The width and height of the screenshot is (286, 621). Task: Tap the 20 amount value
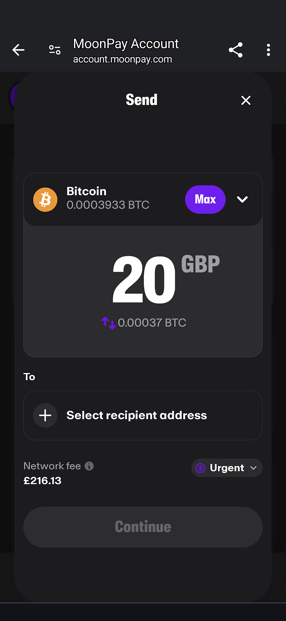(x=144, y=280)
